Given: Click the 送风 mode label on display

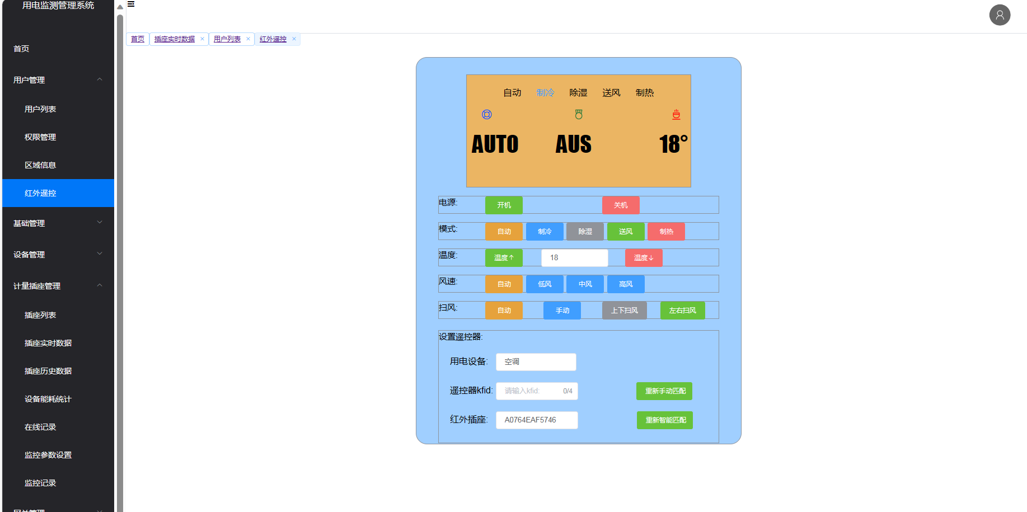Looking at the screenshot, I should pyautogui.click(x=611, y=93).
